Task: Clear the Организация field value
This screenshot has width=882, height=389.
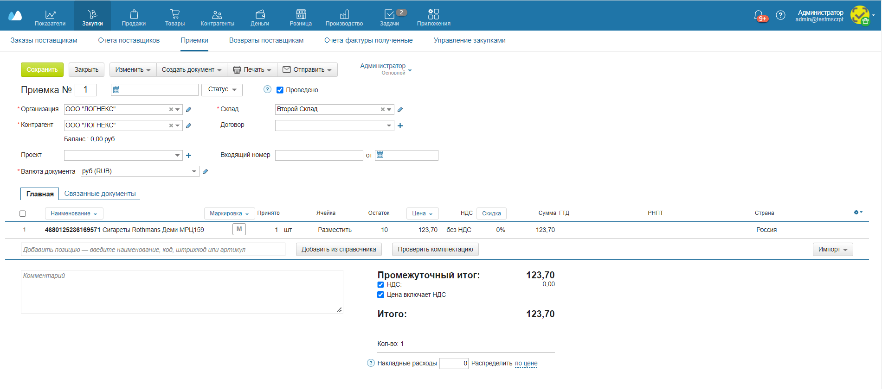Action: click(171, 109)
